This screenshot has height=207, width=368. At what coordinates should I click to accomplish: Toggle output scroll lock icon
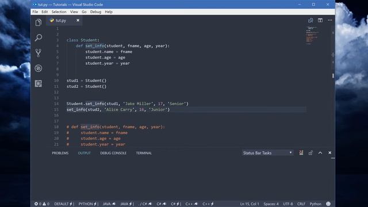point(310,153)
